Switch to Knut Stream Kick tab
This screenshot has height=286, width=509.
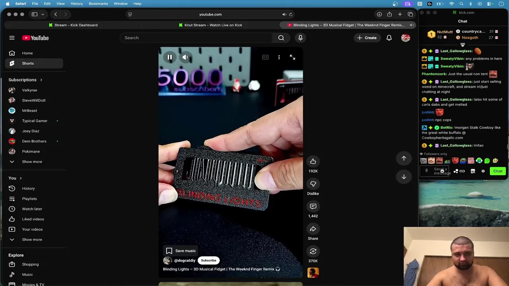click(210, 25)
